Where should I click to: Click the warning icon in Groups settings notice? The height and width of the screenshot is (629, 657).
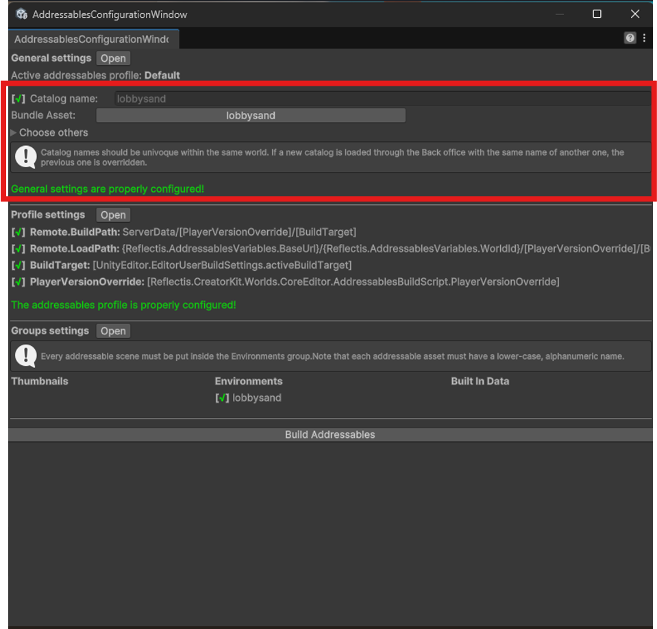pyautogui.click(x=26, y=356)
